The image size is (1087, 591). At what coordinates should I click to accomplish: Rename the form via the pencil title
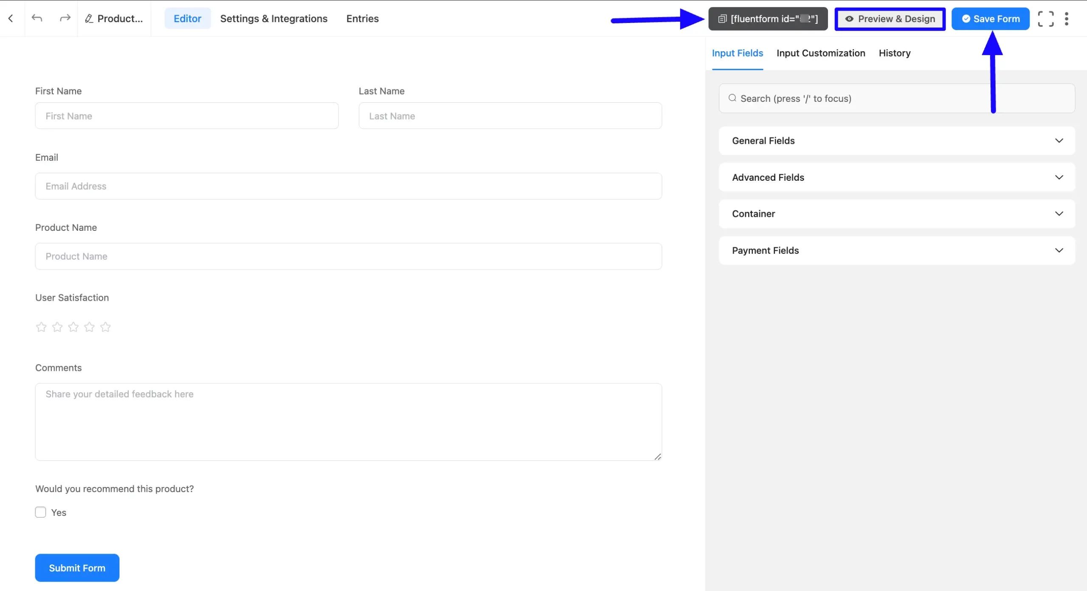click(x=114, y=19)
